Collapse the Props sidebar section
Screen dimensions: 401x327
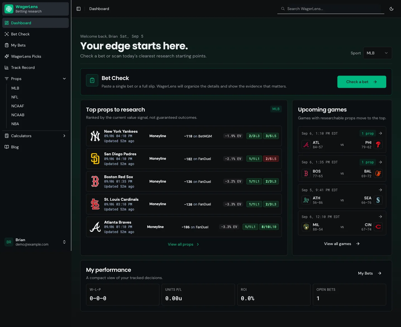pos(35,79)
